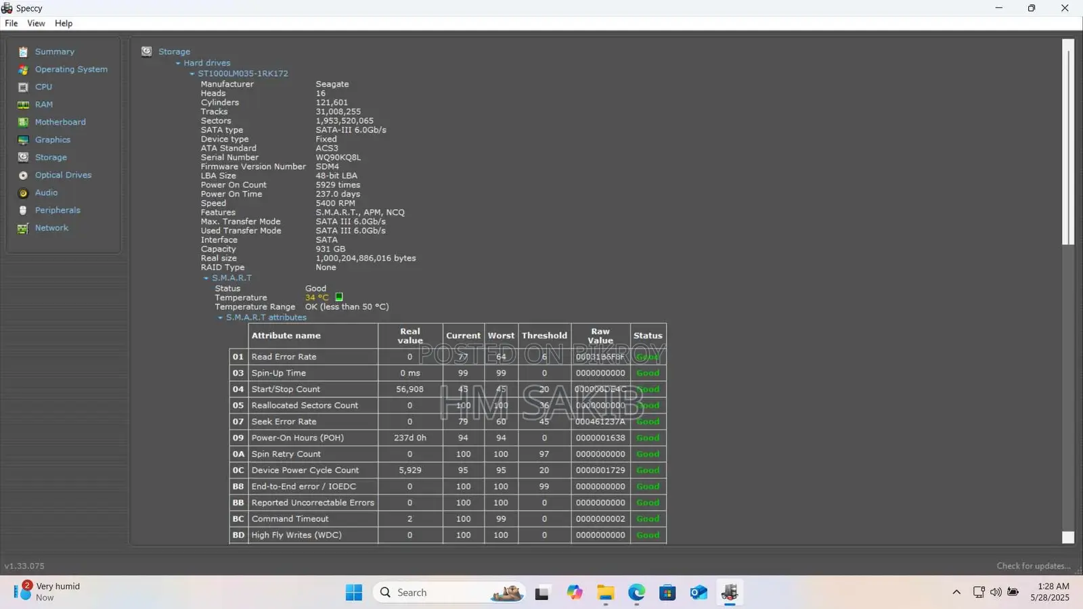The width and height of the screenshot is (1083, 609).
Task: Click the Storage drive icon in sidebar
Action: [x=23, y=158]
